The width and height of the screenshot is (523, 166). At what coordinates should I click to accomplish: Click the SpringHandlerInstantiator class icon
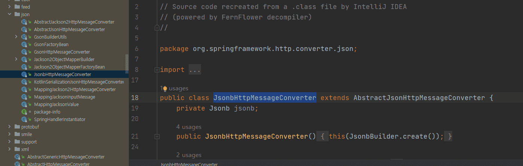point(24,120)
